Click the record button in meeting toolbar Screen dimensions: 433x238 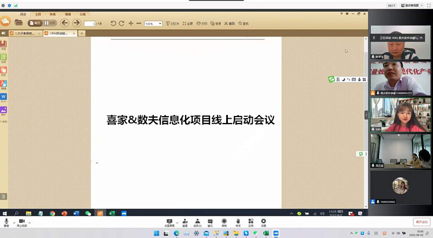(224, 222)
